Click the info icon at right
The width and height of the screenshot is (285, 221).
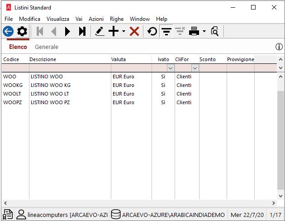click(279, 47)
